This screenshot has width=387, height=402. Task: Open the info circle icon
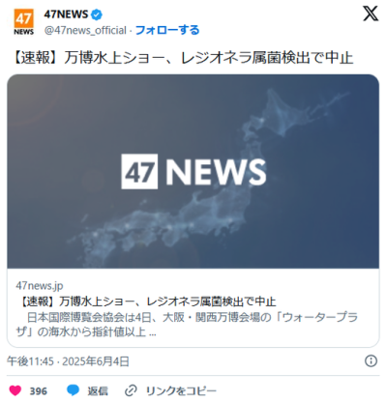point(371,361)
